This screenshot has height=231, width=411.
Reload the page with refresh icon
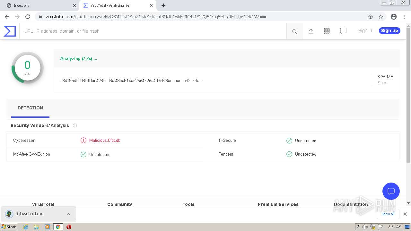(28, 17)
